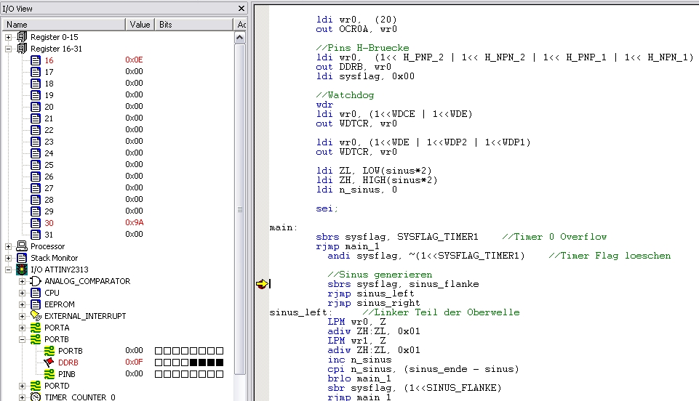The width and height of the screenshot is (699, 401).
Task: Click the Register 16-31 group icon
Action: pyautogui.click(x=22, y=48)
